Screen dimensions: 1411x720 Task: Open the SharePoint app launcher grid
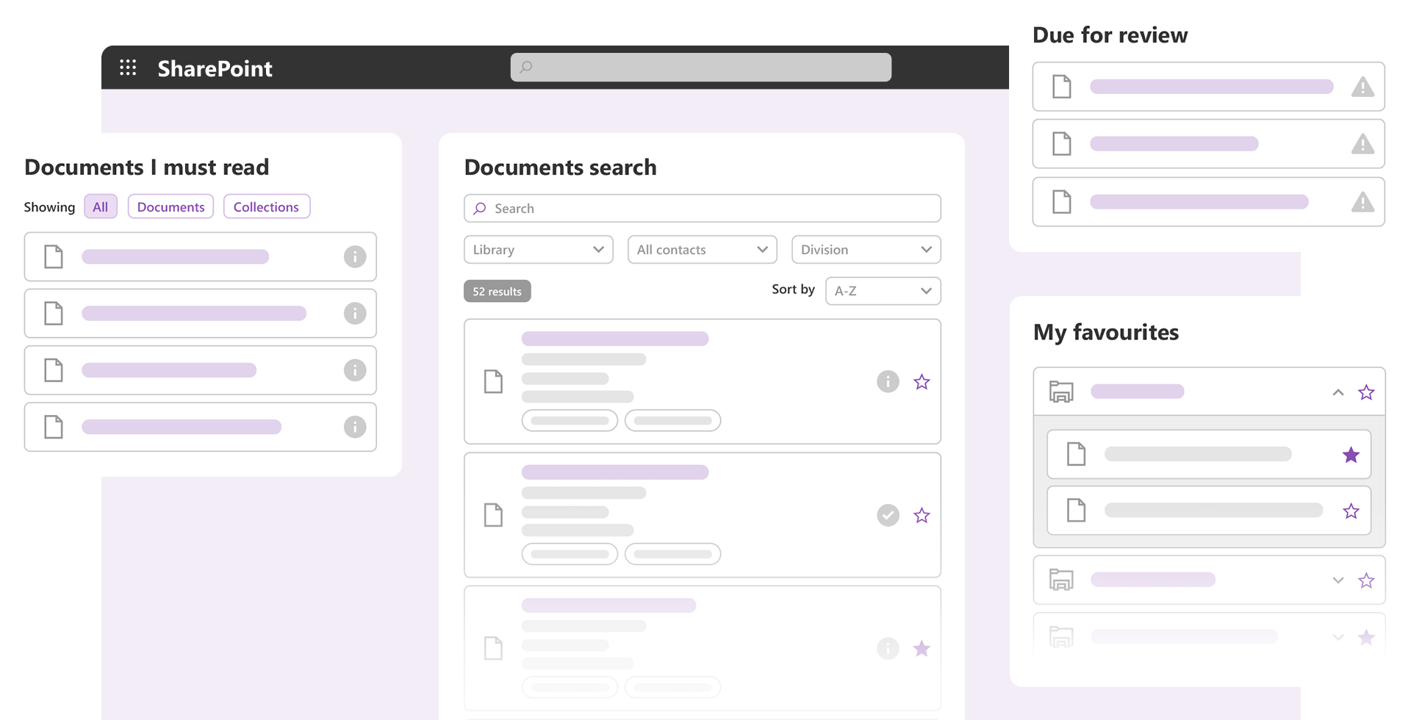[128, 68]
